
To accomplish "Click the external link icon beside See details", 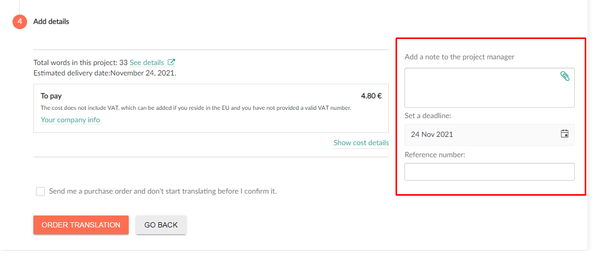I will pyautogui.click(x=171, y=62).
